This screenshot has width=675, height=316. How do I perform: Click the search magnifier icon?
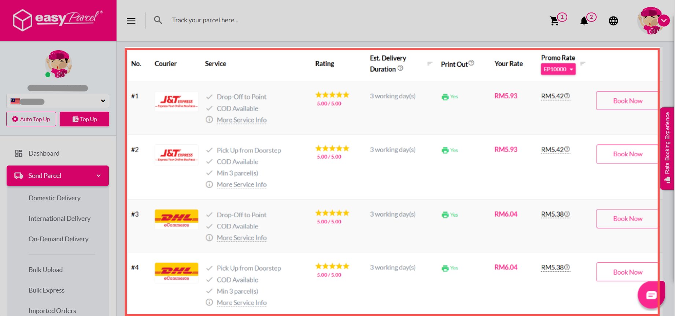coord(158,20)
